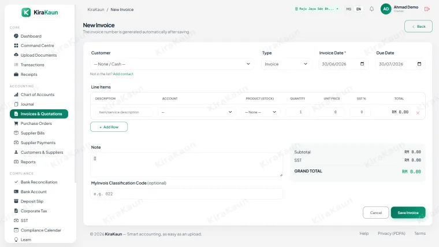The height and width of the screenshot is (247, 439).
Task: Click the Dashboard sidebar icon
Action: click(16, 36)
